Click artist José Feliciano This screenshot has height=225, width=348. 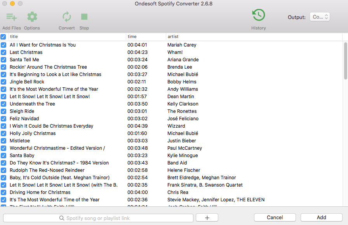point(183,119)
